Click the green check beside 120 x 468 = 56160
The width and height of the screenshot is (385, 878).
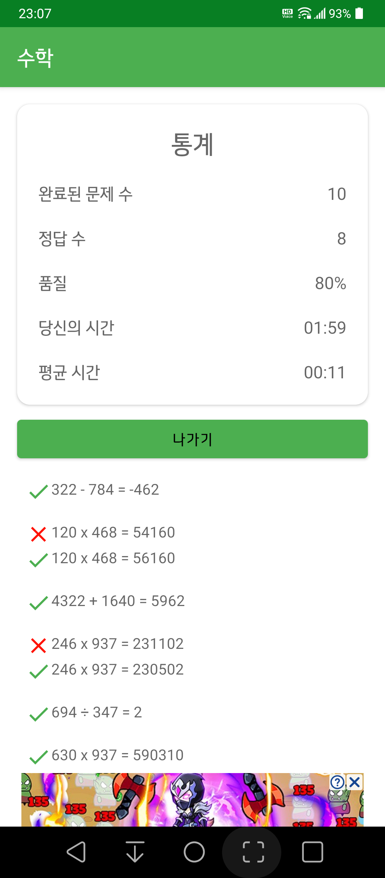click(x=38, y=560)
